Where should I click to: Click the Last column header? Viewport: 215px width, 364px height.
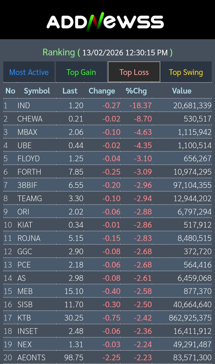click(70, 91)
